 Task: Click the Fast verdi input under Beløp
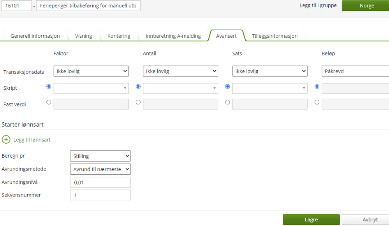355,104
